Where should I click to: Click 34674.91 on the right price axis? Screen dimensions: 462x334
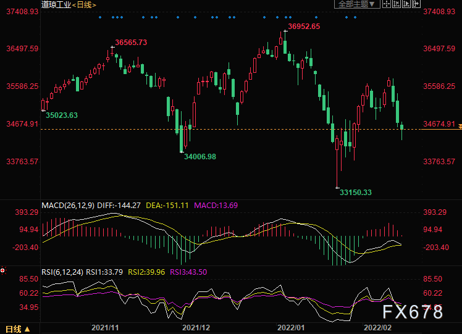pos(439,124)
